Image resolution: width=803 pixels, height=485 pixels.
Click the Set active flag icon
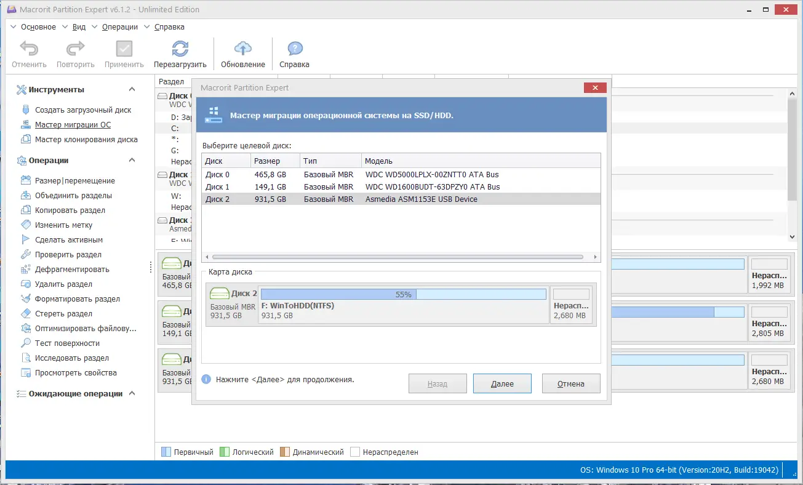25,240
